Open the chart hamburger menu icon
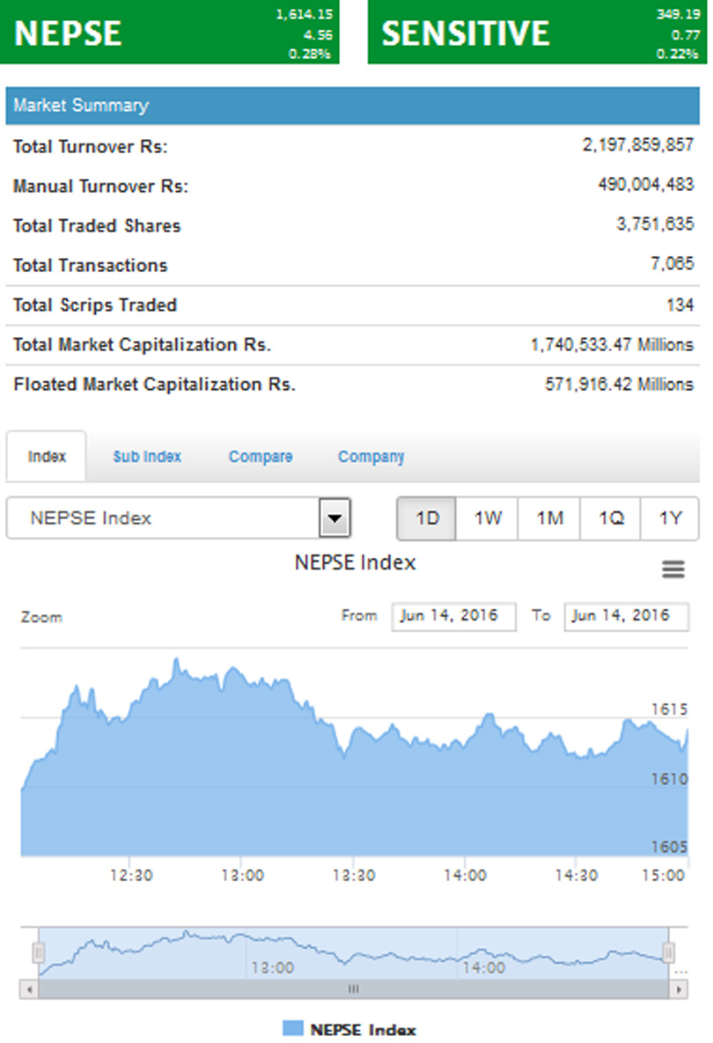This screenshot has height=1043, width=713. pyautogui.click(x=673, y=569)
